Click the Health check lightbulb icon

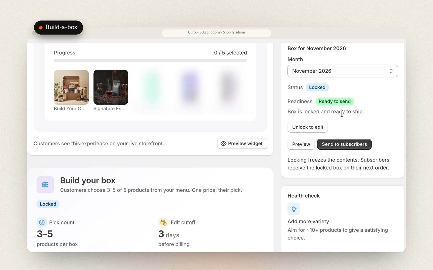click(294, 209)
